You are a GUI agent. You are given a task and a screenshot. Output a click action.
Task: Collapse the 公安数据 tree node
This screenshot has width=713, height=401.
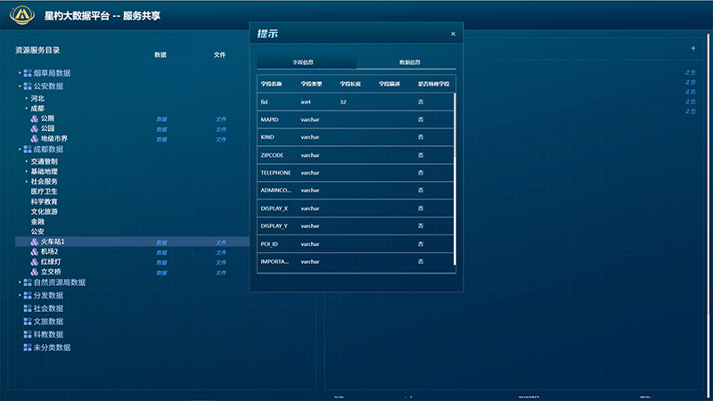coord(19,86)
